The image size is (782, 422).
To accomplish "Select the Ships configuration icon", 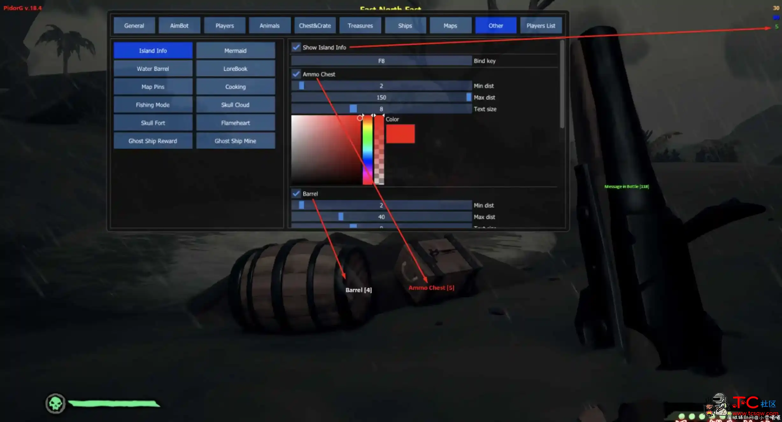I will tap(405, 25).
